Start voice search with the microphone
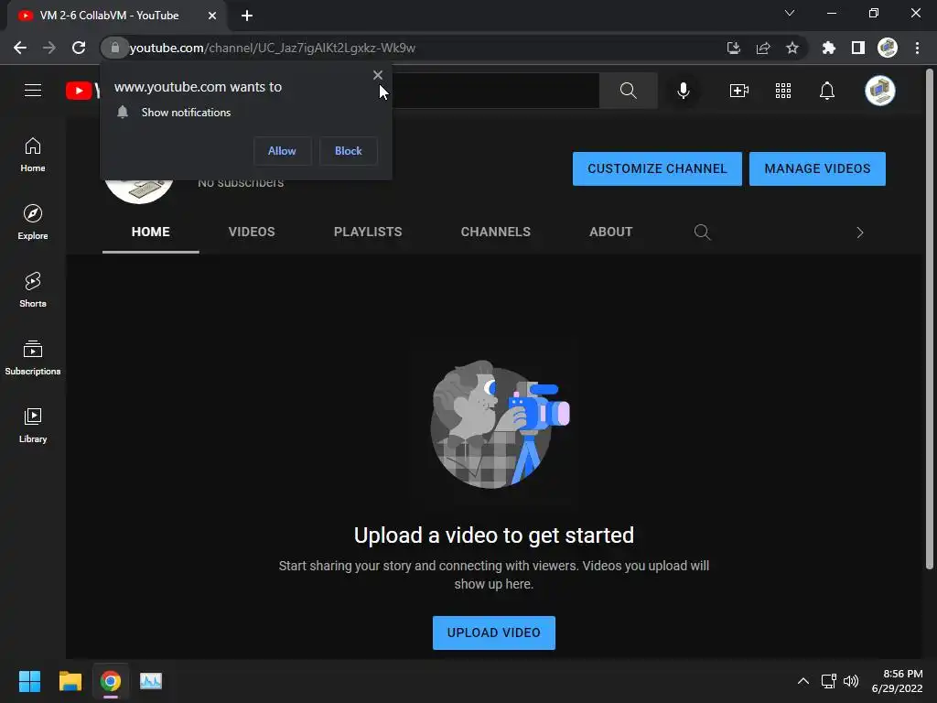Viewport: 937px width, 703px height. pyautogui.click(x=684, y=91)
